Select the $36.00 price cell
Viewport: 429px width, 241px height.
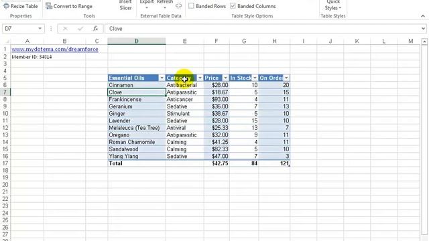(x=217, y=106)
